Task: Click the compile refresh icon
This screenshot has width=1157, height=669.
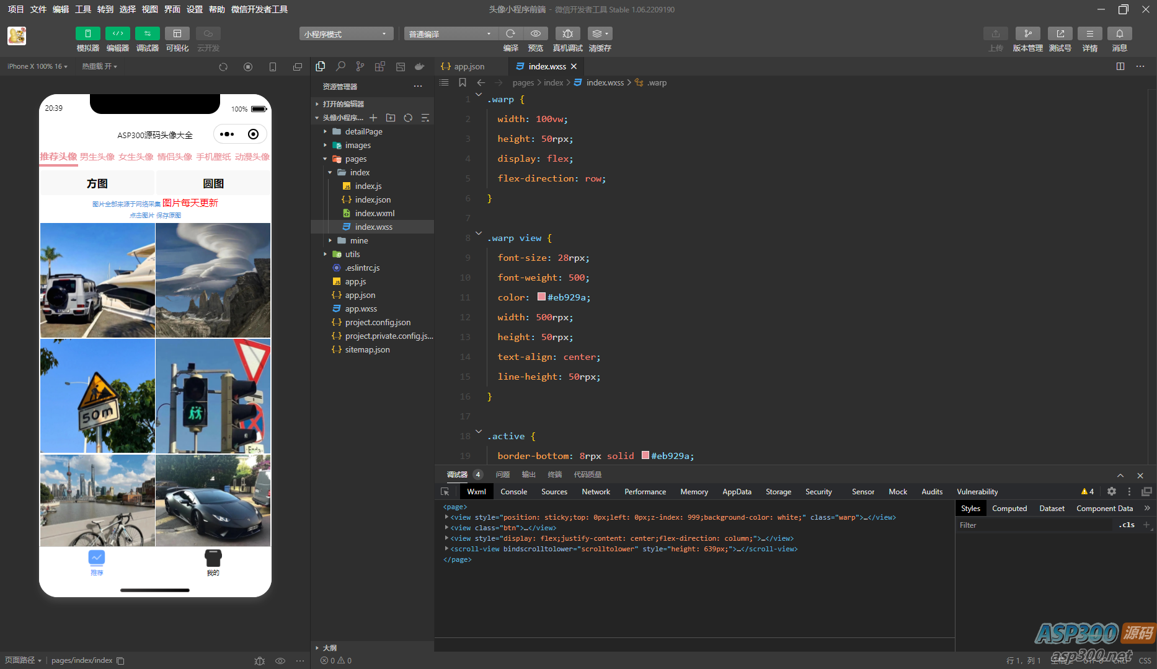Action: [x=510, y=34]
